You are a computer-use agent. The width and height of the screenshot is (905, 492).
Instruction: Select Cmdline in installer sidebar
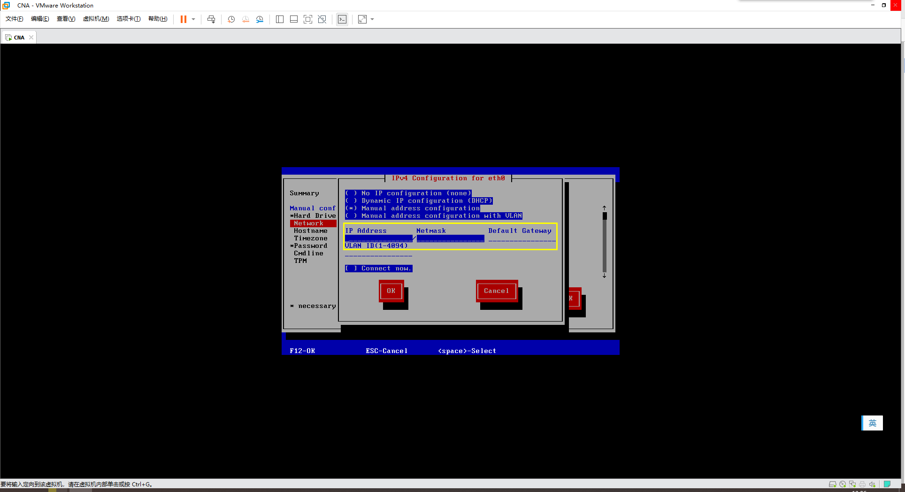308,254
